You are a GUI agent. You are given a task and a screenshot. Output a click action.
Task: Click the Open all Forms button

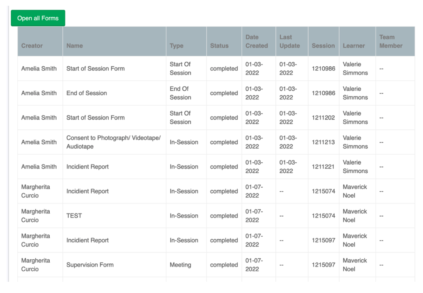(x=38, y=18)
